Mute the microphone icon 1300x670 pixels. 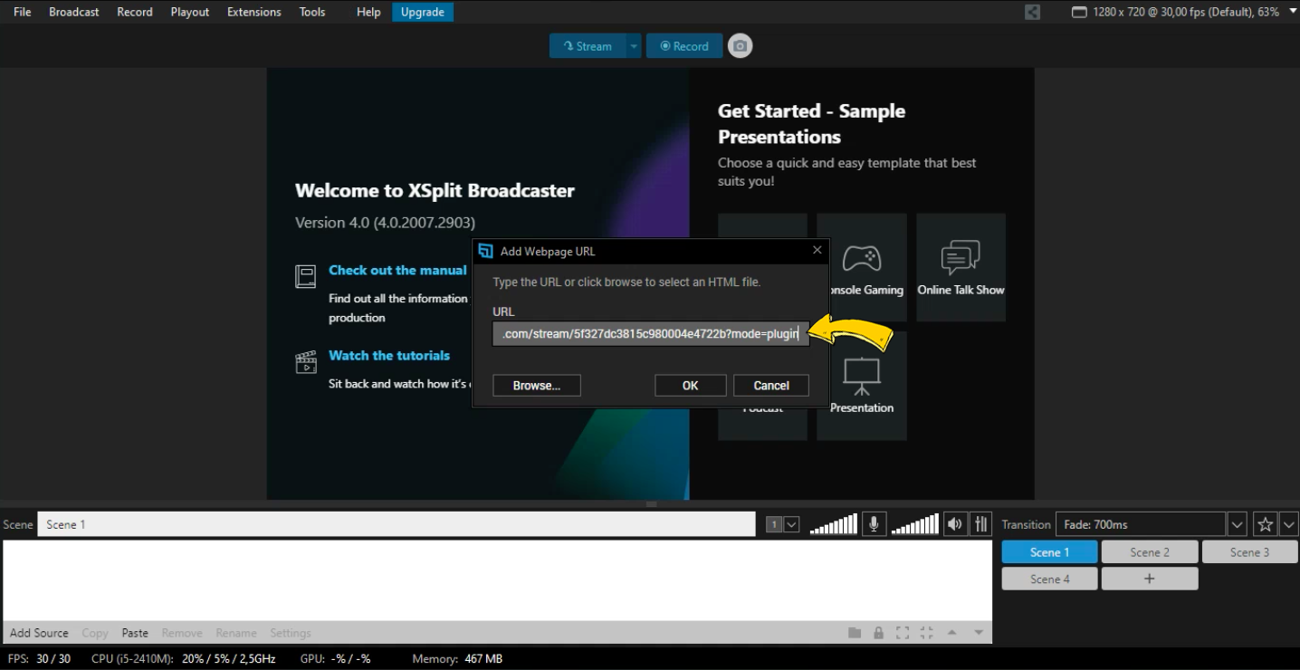[874, 524]
